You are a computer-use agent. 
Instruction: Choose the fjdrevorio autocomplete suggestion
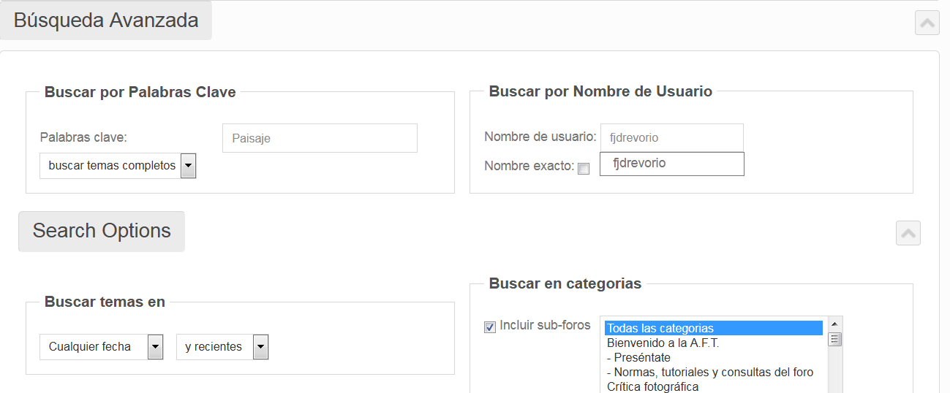coord(671,164)
